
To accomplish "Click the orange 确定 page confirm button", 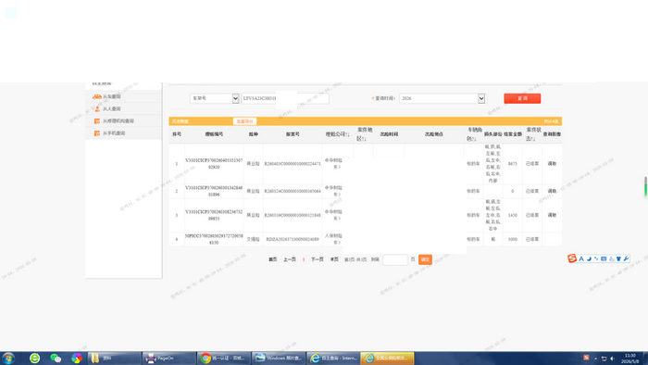I will pos(425,259).
